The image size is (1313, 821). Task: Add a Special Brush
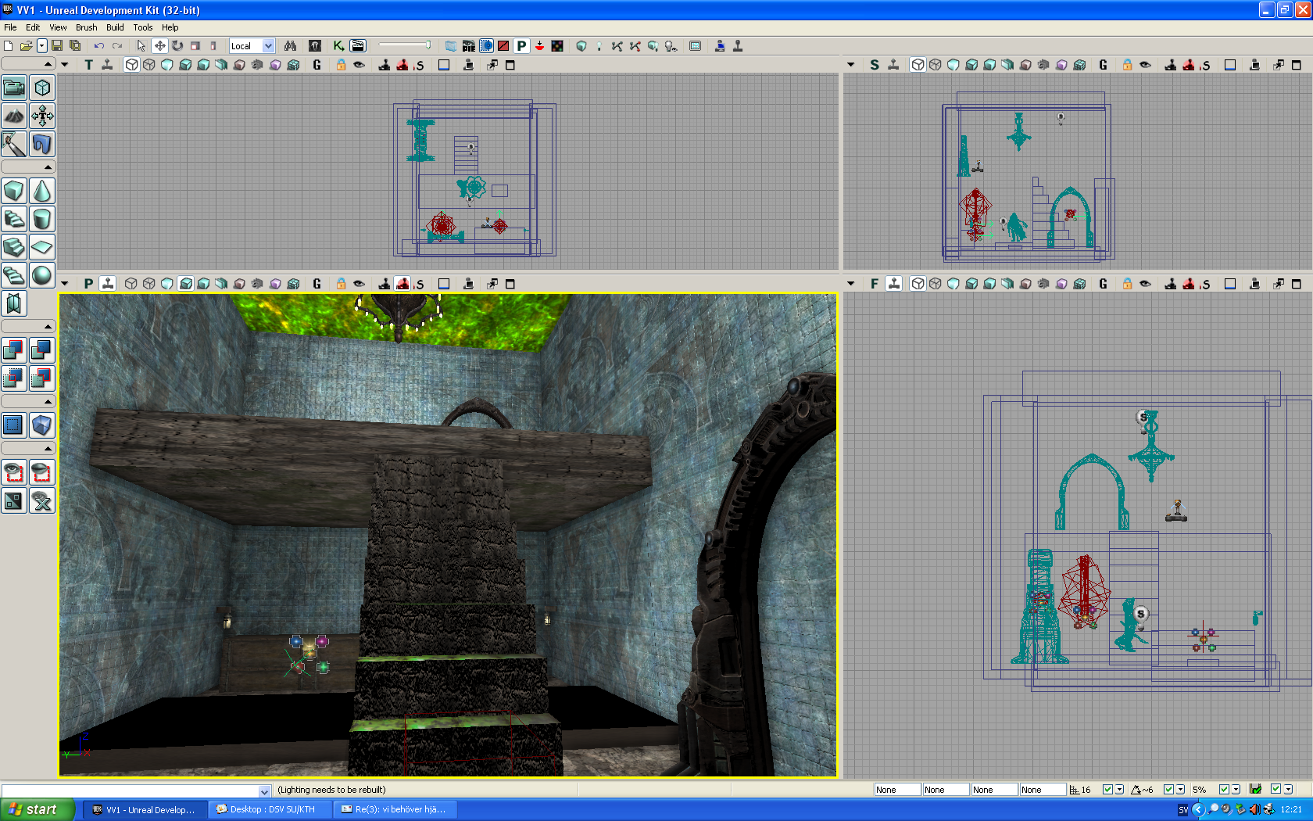(14, 425)
